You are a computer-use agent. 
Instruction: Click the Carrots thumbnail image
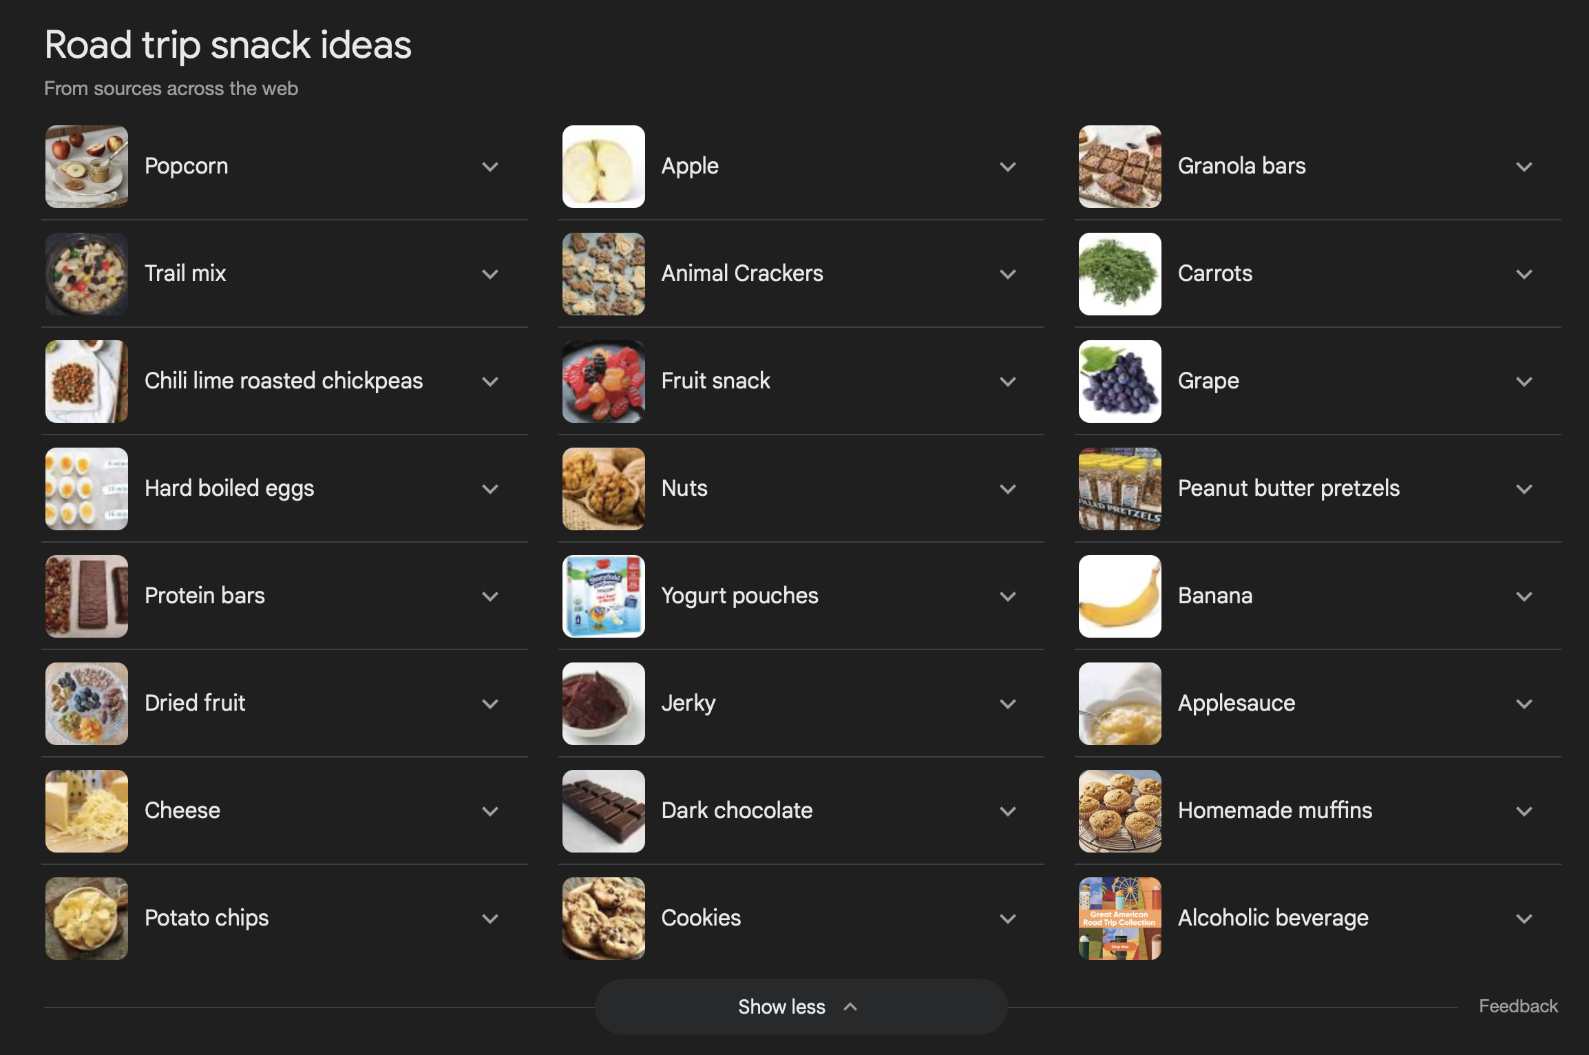click(1120, 274)
